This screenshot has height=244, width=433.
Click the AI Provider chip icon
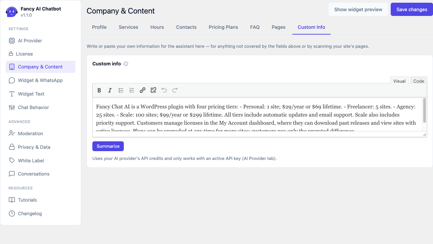(12, 41)
